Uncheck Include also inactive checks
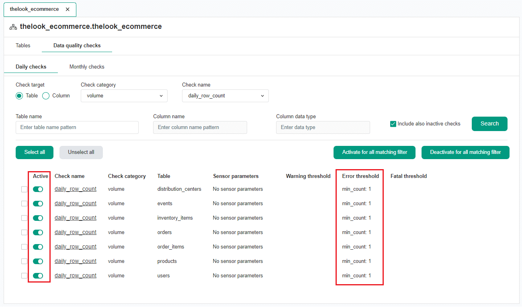 click(x=393, y=124)
